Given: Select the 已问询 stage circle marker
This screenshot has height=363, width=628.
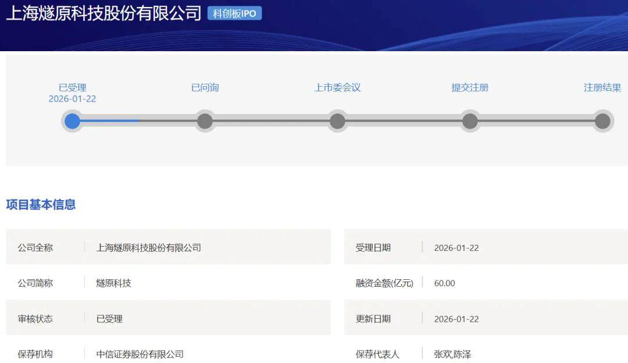Looking at the screenshot, I should pyautogui.click(x=205, y=121).
